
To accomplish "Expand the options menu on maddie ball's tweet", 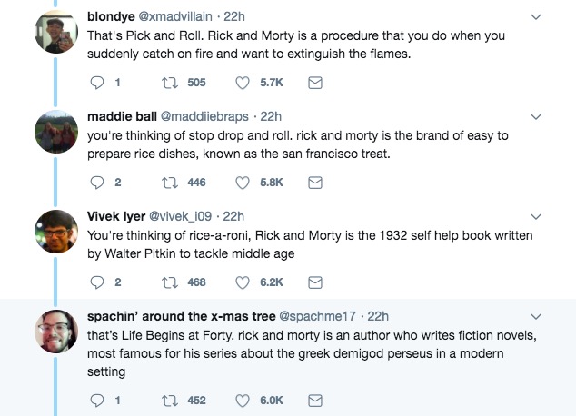I will 536,116.
